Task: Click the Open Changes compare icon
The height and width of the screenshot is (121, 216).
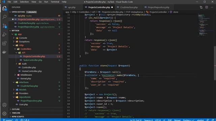Action: point(201,7)
